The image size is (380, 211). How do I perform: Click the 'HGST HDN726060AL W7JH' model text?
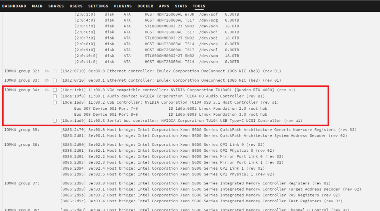(x=169, y=14)
